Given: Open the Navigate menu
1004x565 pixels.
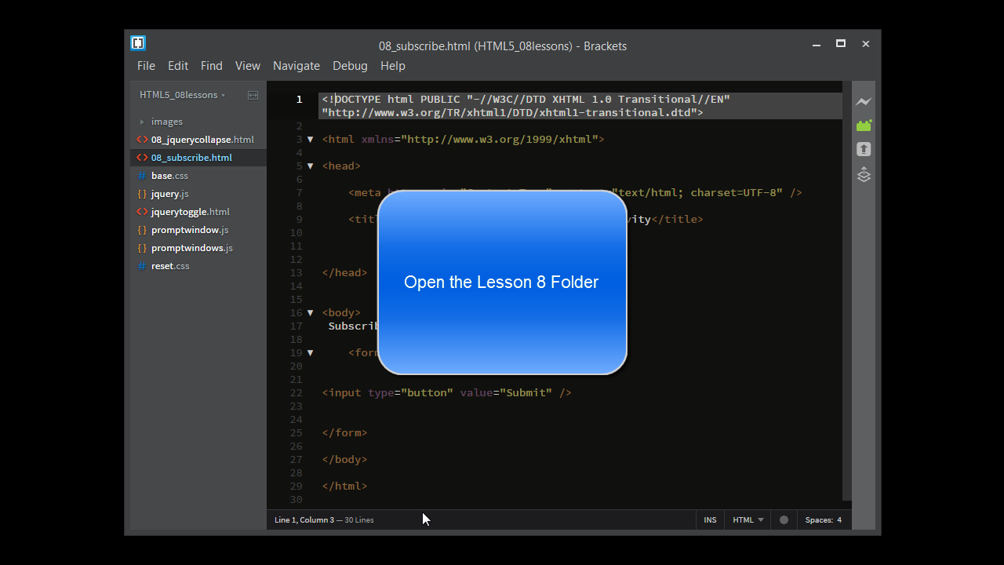Looking at the screenshot, I should (296, 66).
